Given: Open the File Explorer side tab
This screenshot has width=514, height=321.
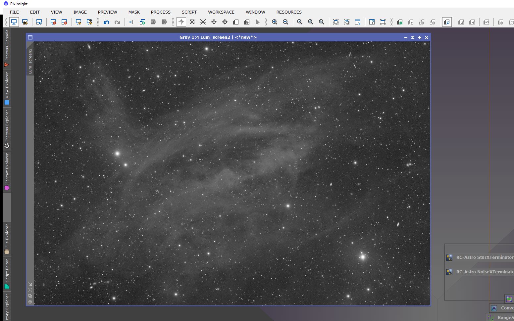Looking at the screenshot, I should pyautogui.click(x=7, y=239).
